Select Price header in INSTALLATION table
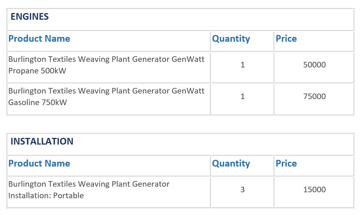This screenshot has height=215, width=360. [x=286, y=164]
